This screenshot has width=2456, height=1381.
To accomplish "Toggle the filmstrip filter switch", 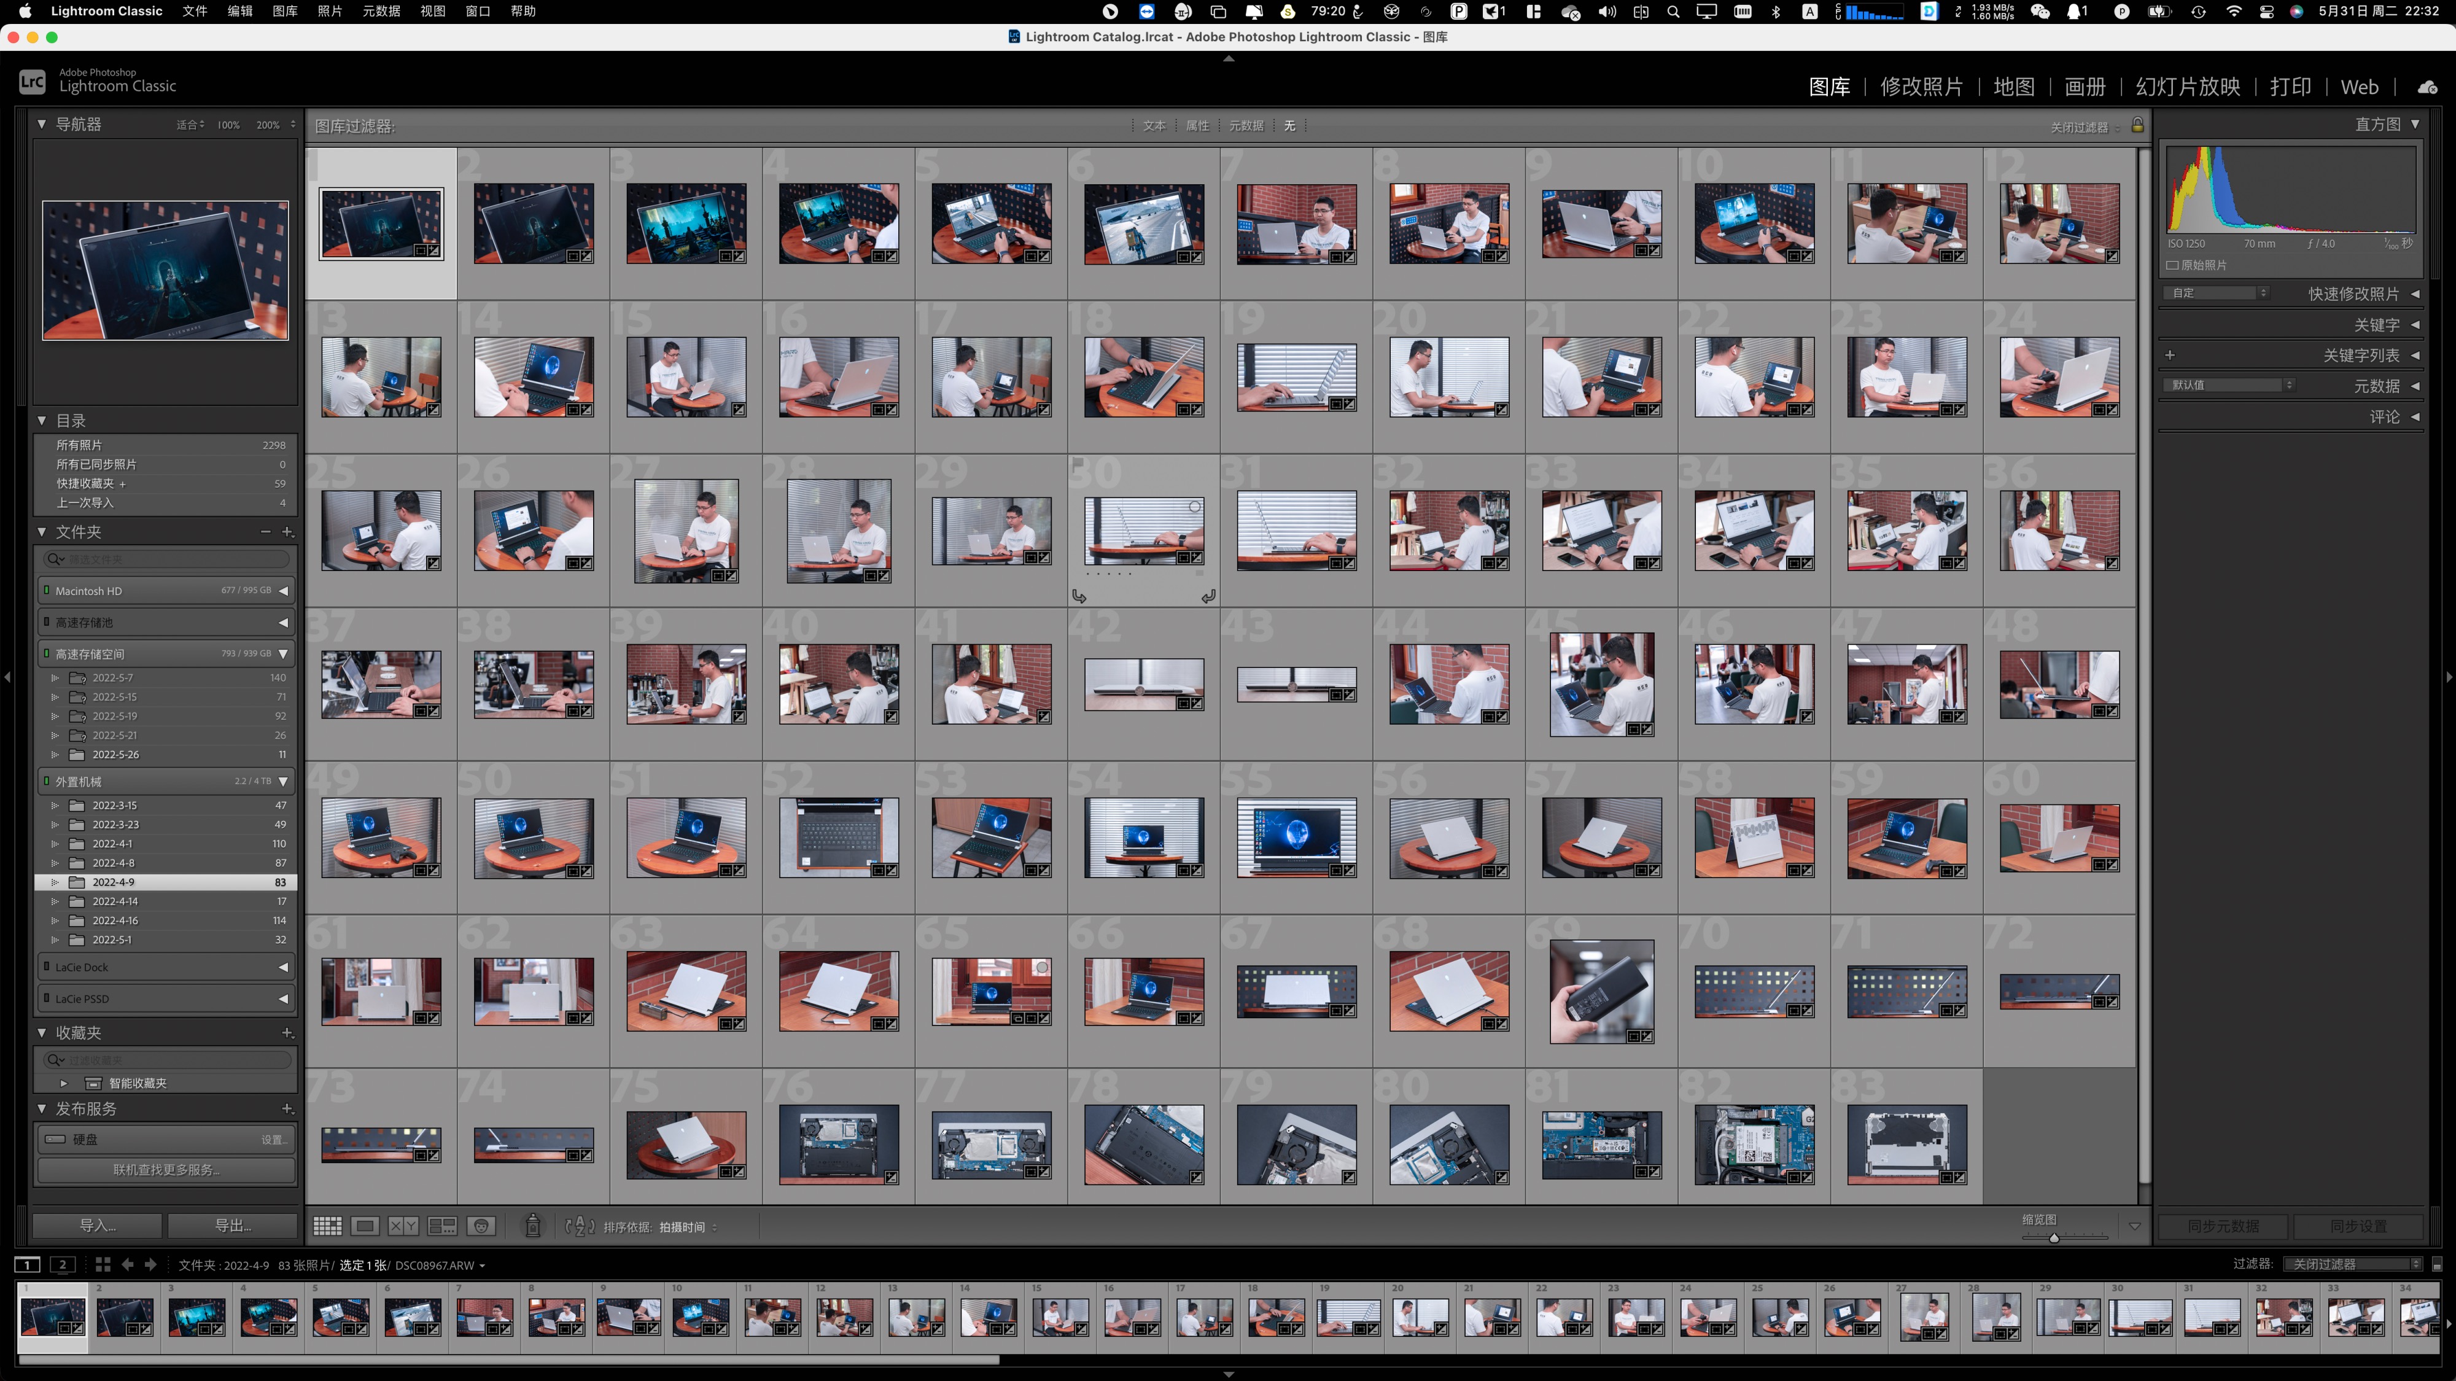I will point(2436,1265).
